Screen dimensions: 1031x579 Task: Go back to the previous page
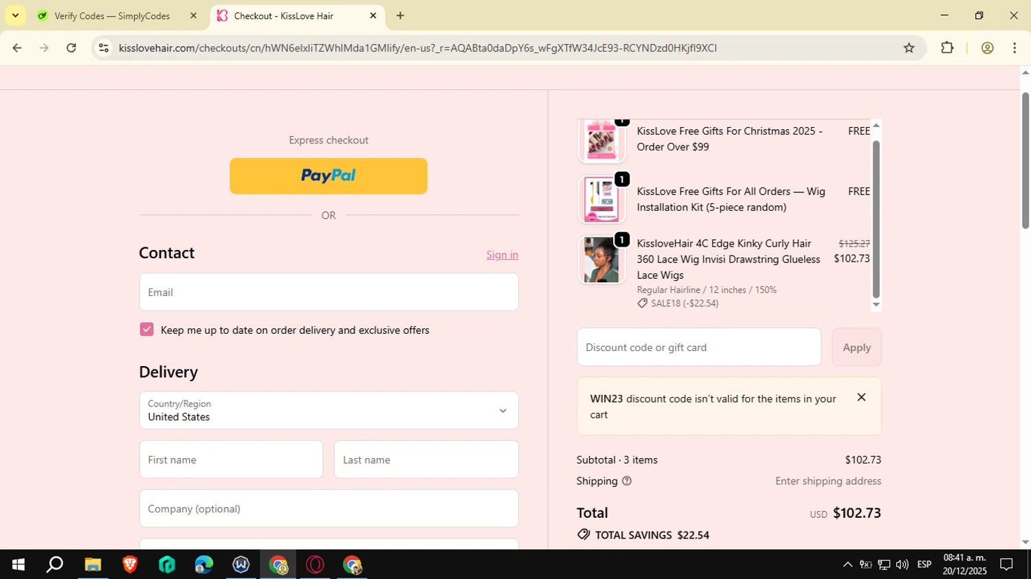coord(17,48)
